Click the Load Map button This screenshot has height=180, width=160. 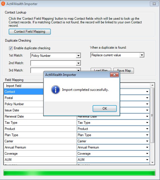pyautogui.click(x=101, y=69)
